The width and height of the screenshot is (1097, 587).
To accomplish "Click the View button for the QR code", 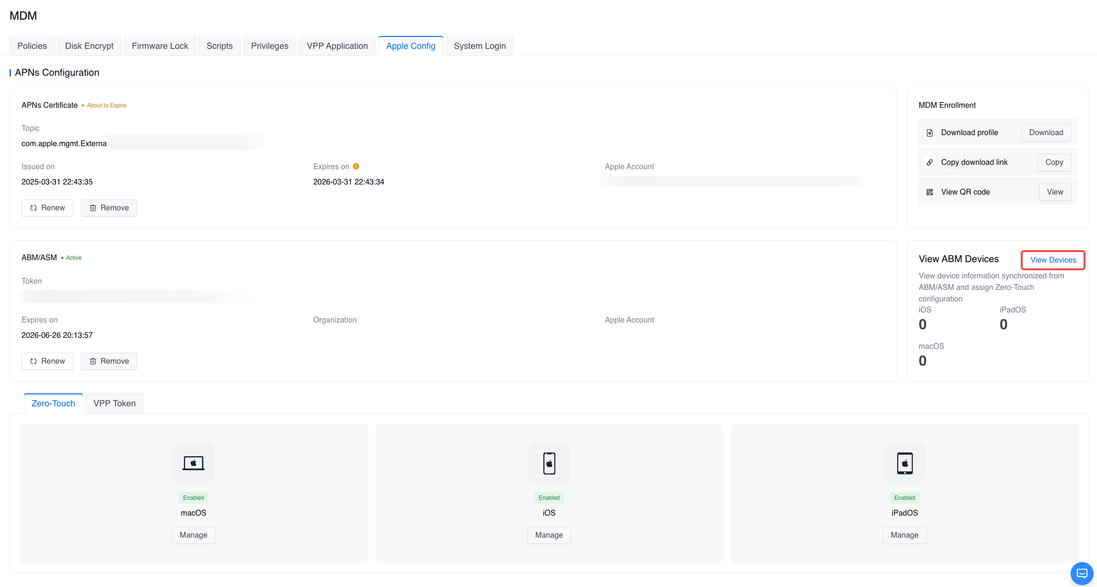I will click(x=1054, y=192).
